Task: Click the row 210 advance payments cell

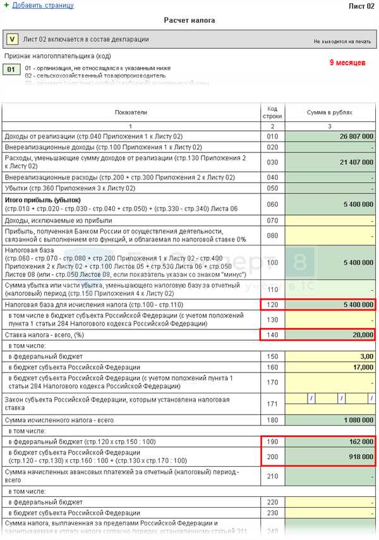Action: (x=330, y=476)
